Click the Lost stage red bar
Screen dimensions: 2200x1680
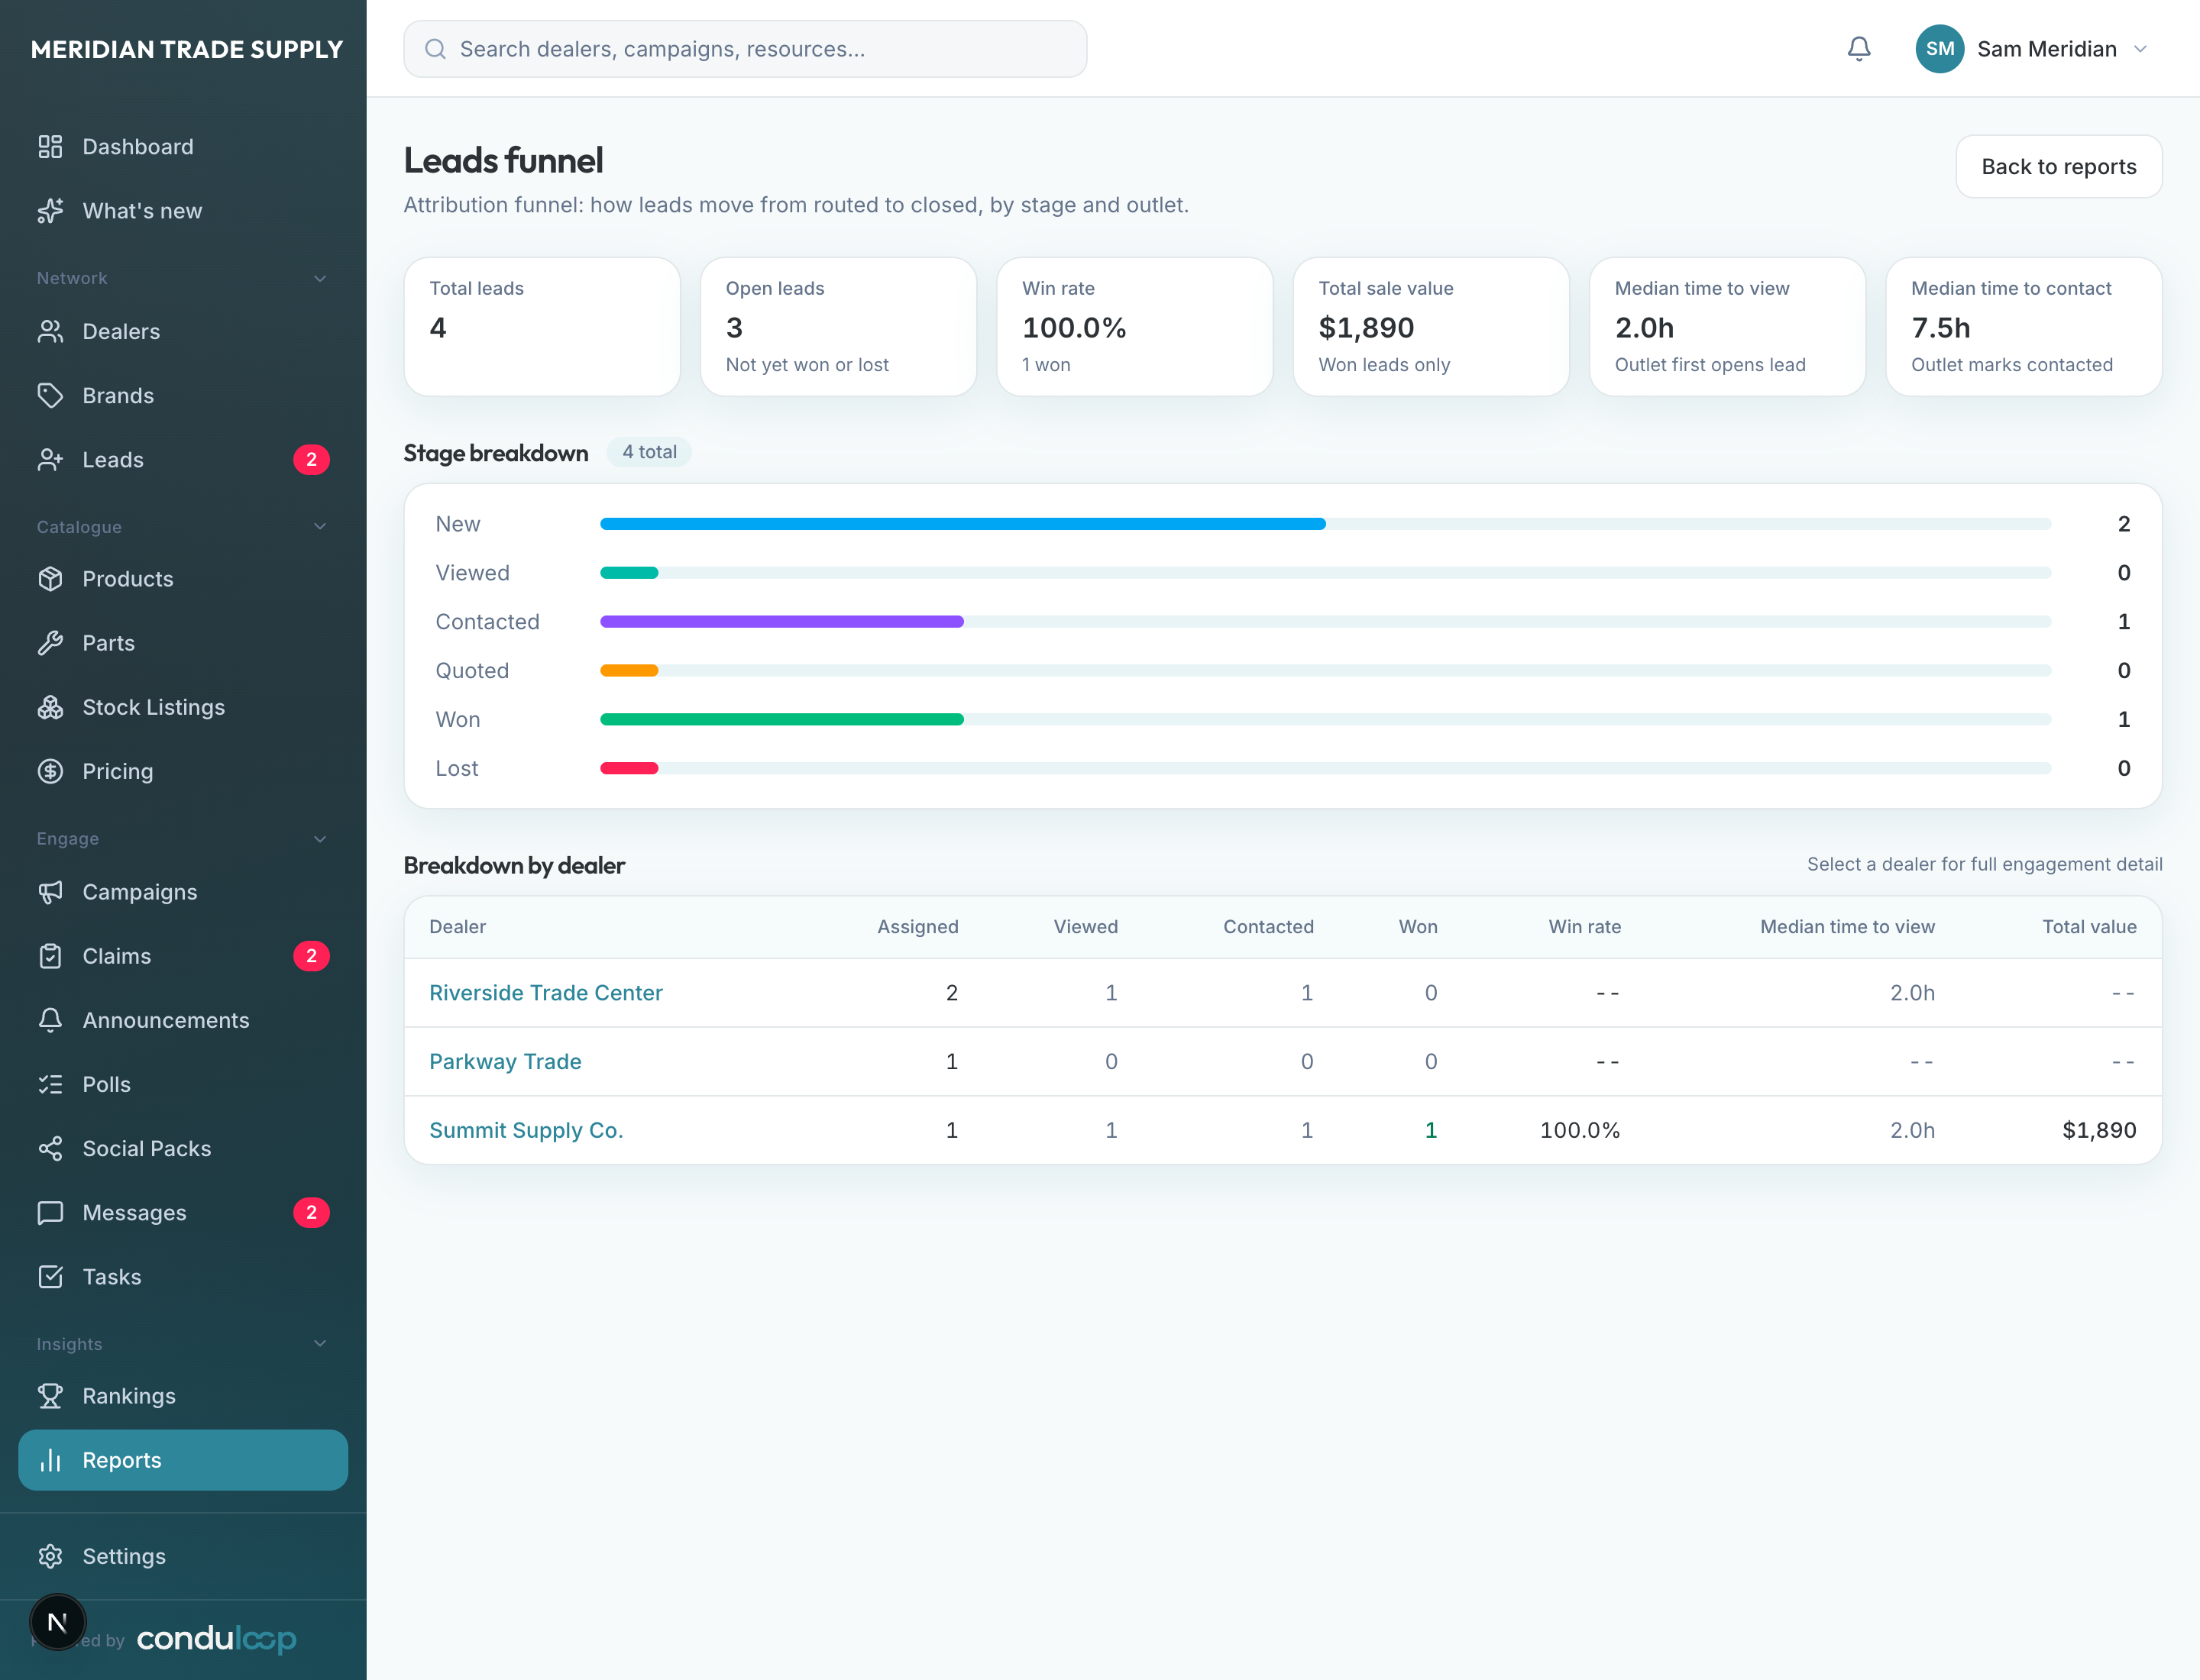tap(628, 768)
